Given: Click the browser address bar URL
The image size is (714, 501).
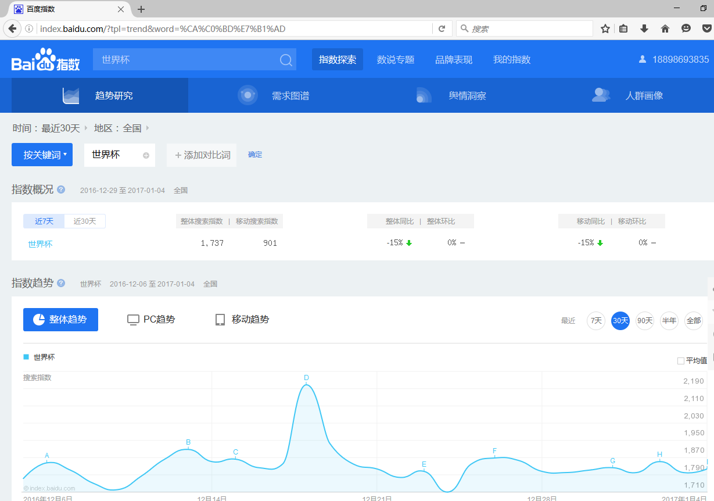Looking at the screenshot, I should click(x=236, y=28).
